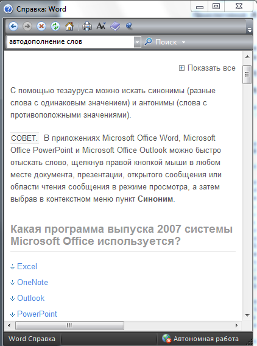Viewport: 257px width, 346px height.
Task: Click the offline globe status icon
Action: 166,339
